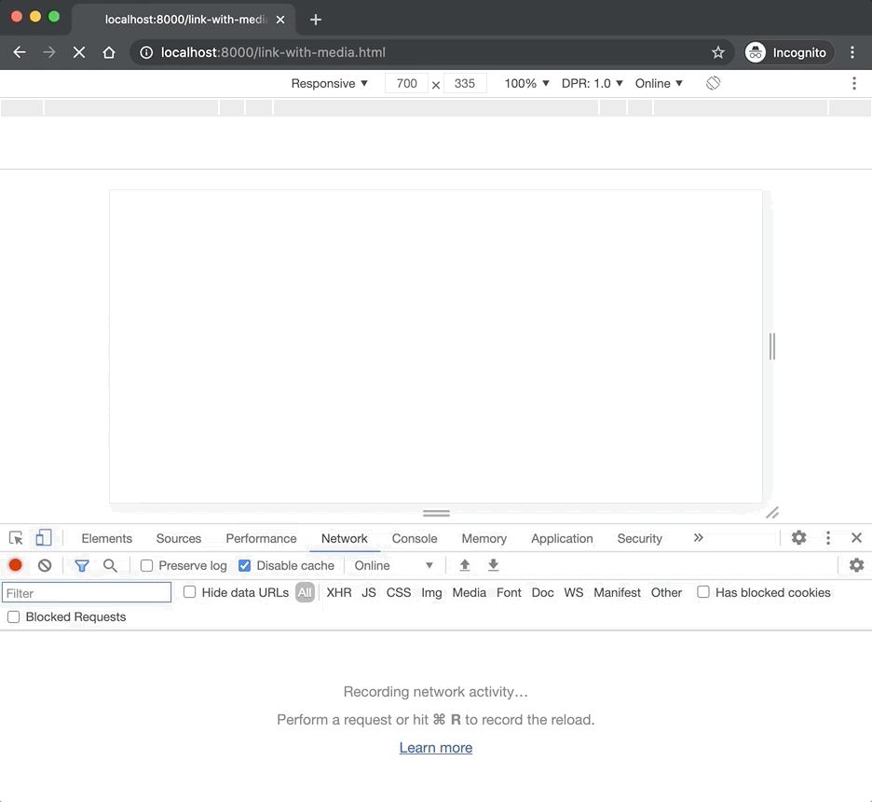The height and width of the screenshot is (802, 872).
Task: Click the address bar URL
Action: pyautogui.click(x=272, y=52)
